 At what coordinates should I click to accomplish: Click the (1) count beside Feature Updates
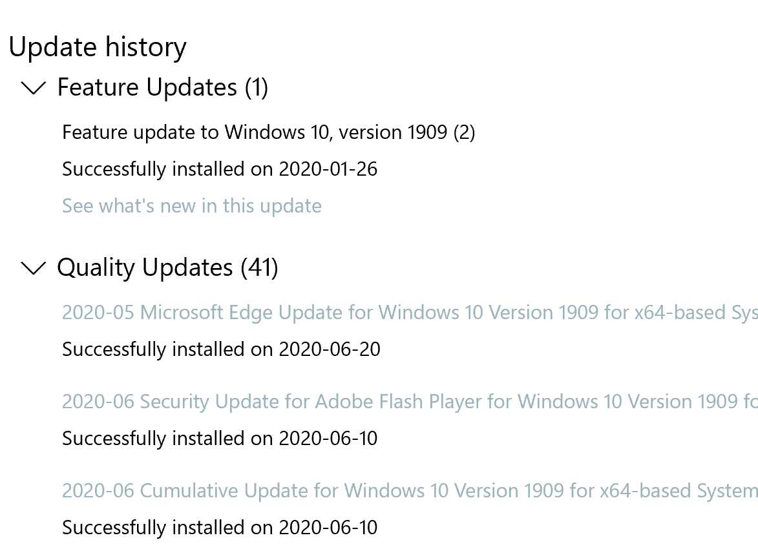click(257, 87)
